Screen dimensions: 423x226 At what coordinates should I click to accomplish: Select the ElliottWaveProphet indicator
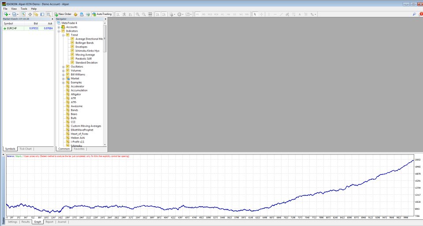click(x=82, y=130)
